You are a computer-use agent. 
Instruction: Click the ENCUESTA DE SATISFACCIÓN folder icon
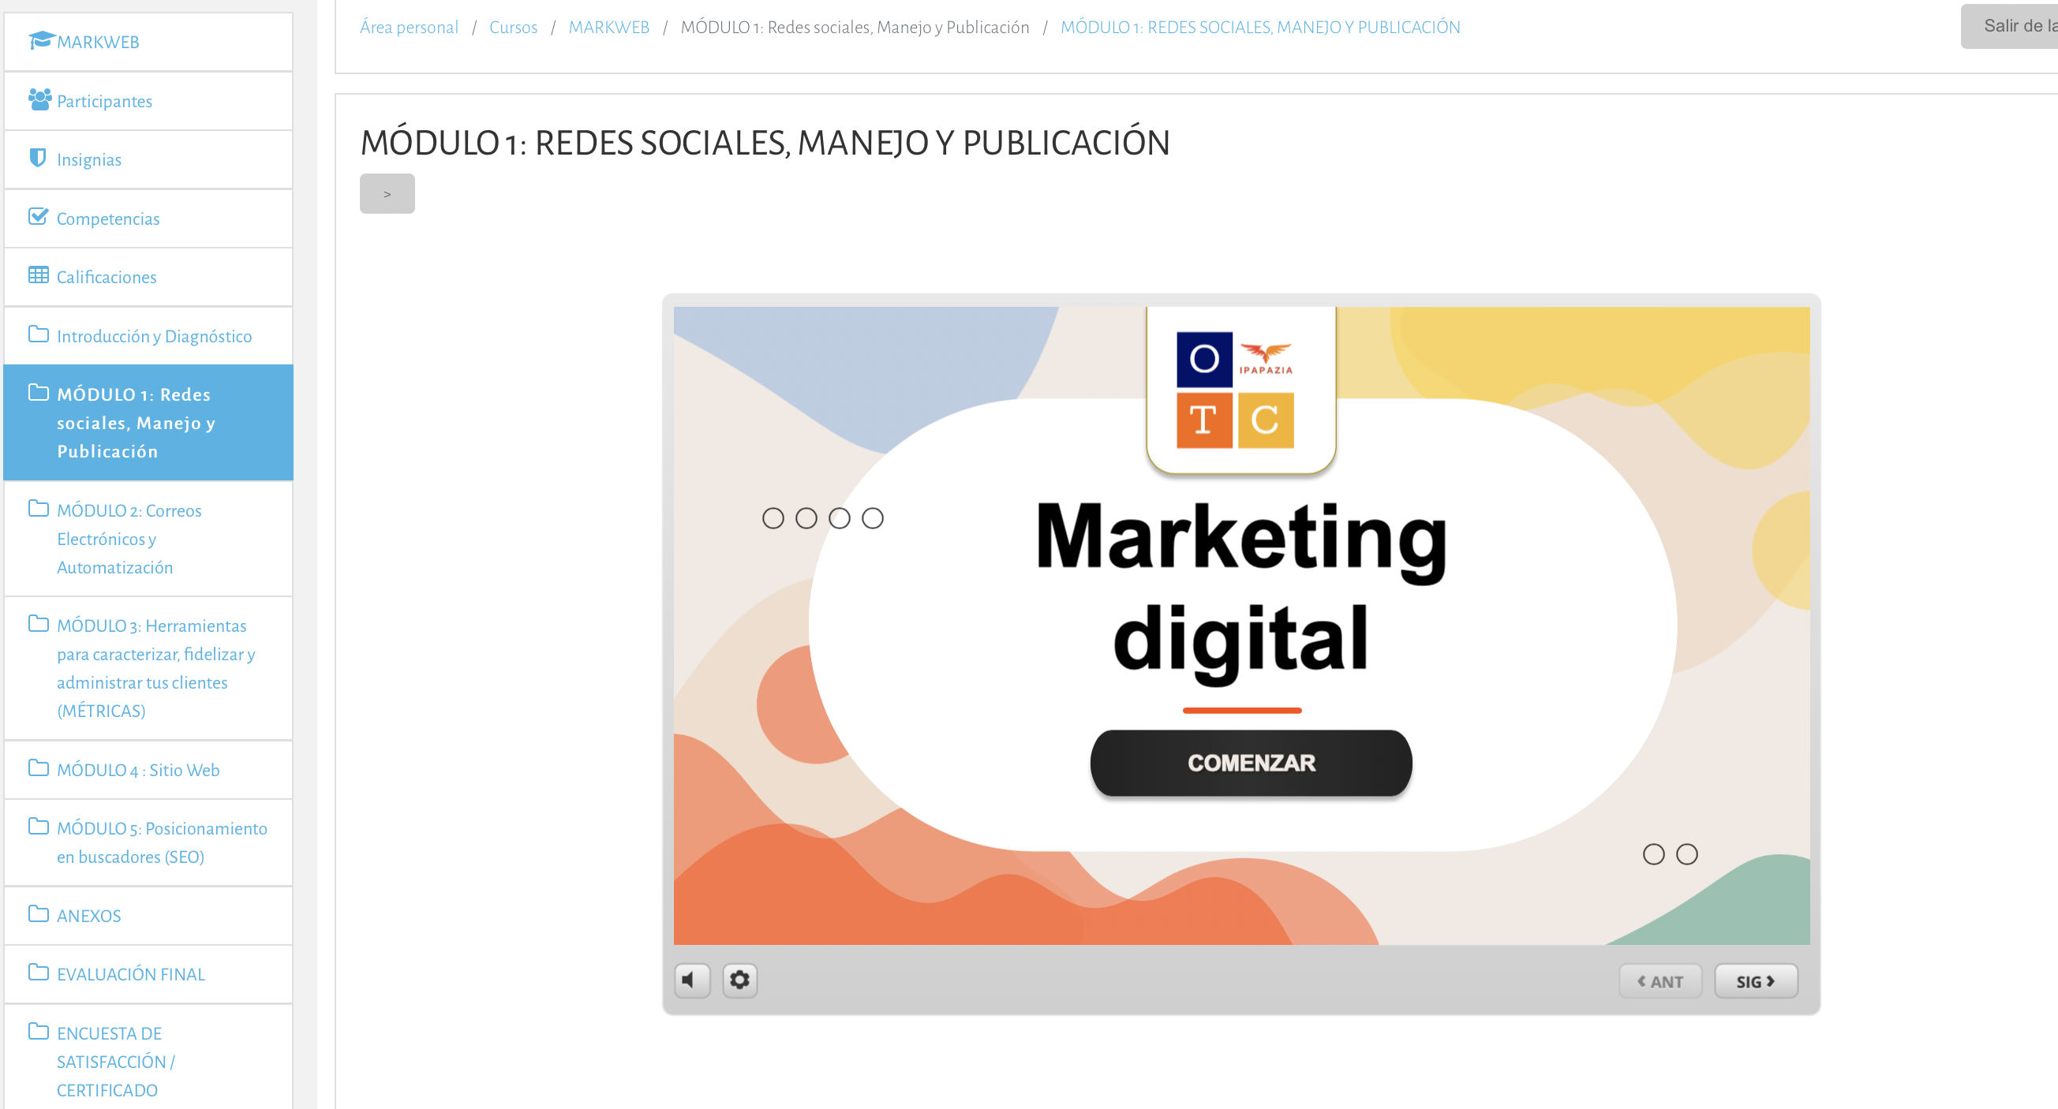tap(39, 1032)
